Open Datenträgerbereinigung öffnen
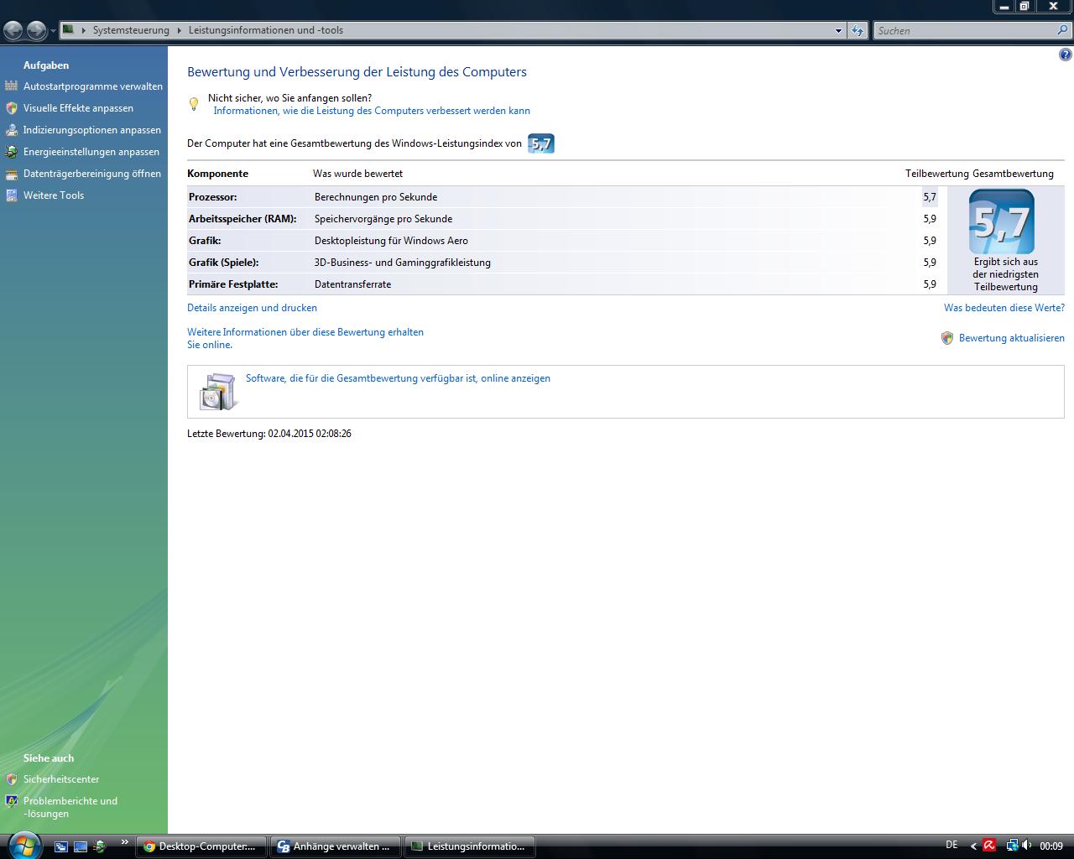 pos(92,174)
